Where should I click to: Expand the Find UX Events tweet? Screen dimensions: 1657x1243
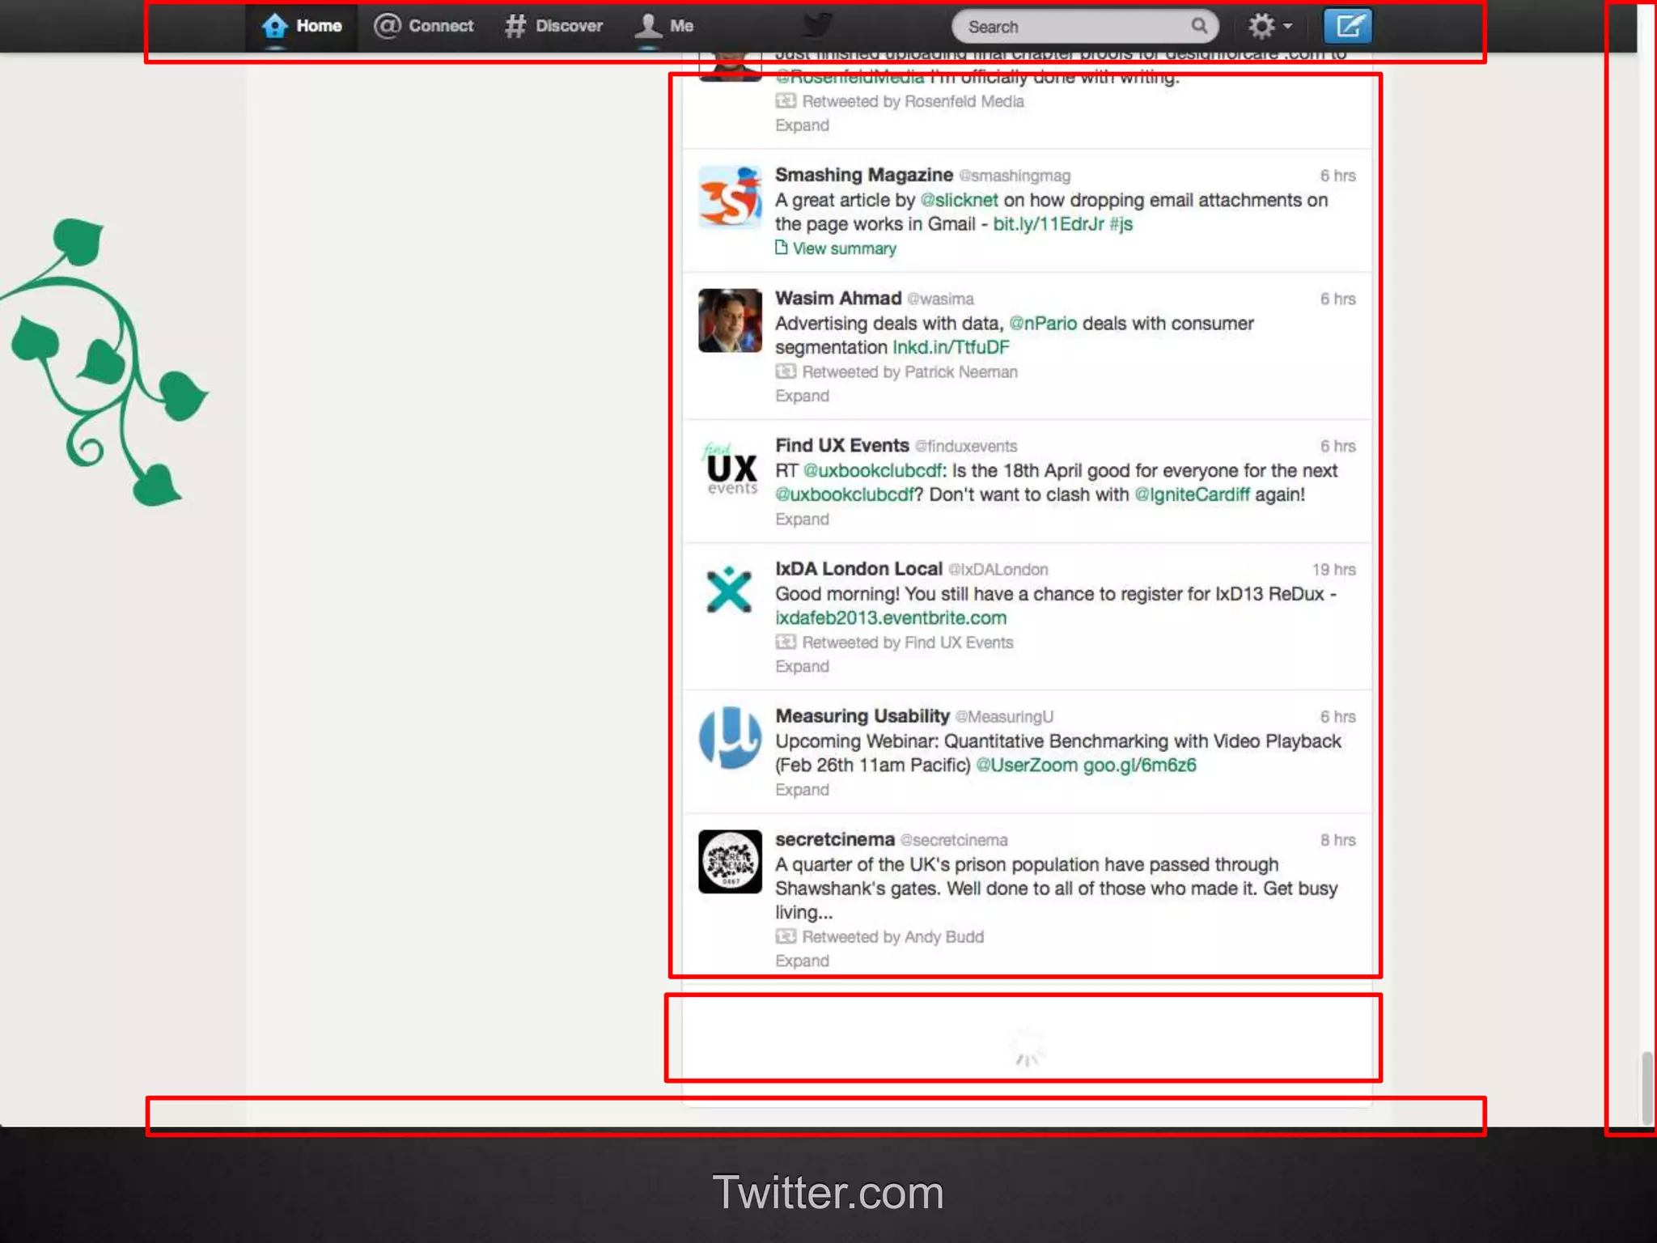(x=802, y=519)
